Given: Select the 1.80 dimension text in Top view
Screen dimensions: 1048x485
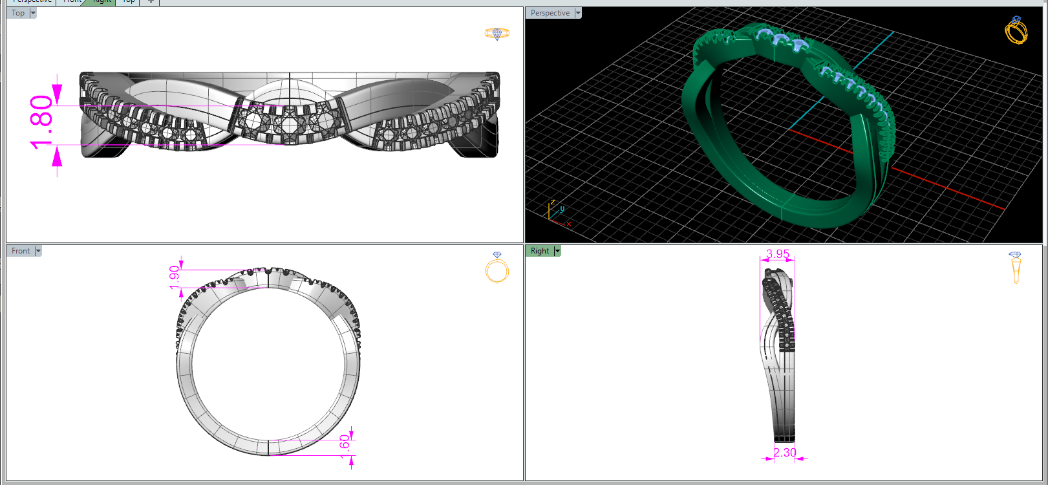Looking at the screenshot, I should click(42, 122).
